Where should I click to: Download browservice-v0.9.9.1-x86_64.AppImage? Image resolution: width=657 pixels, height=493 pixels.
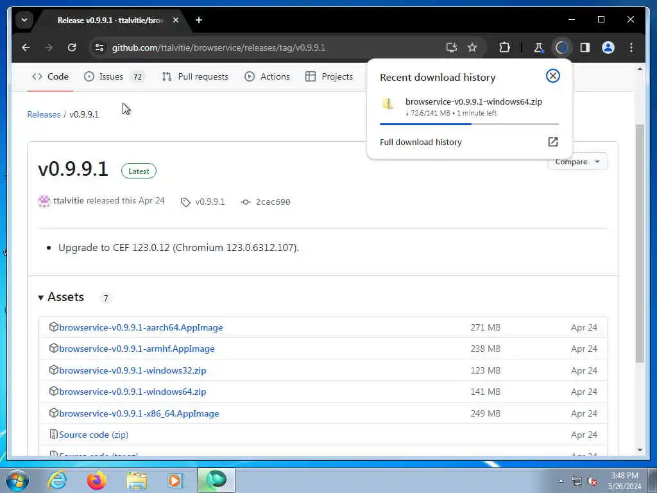point(139,413)
